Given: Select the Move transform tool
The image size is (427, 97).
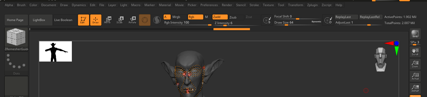Looking at the screenshot, I should click(108, 20).
